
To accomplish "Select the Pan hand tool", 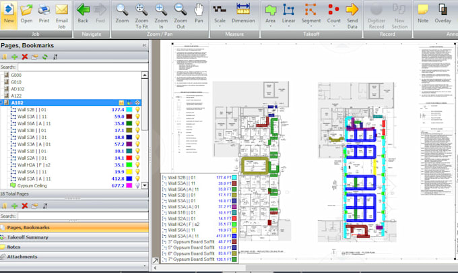I will click(x=199, y=14).
